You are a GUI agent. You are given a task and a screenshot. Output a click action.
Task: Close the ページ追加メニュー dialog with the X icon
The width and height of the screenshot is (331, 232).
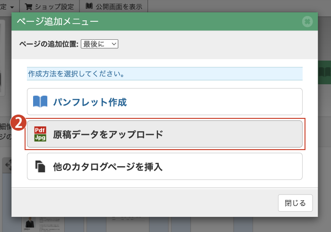(x=307, y=22)
